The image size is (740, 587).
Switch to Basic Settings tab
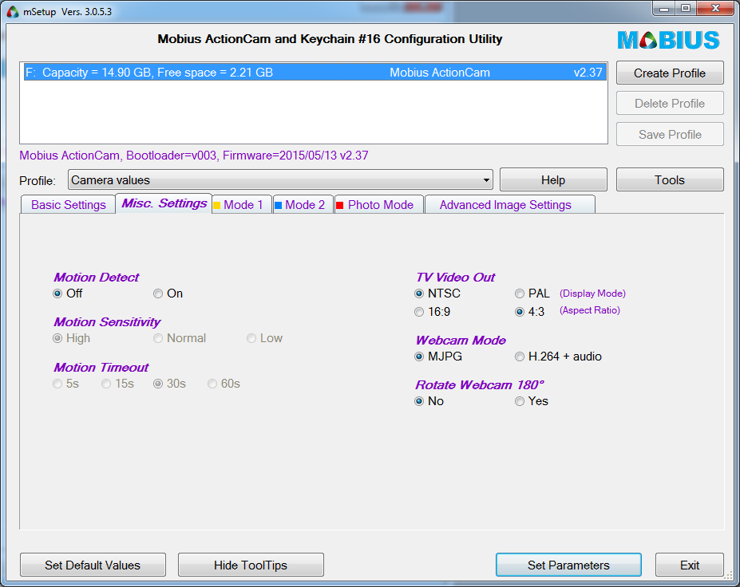click(x=69, y=205)
